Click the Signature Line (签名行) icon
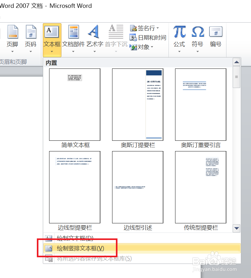 coord(133,28)
